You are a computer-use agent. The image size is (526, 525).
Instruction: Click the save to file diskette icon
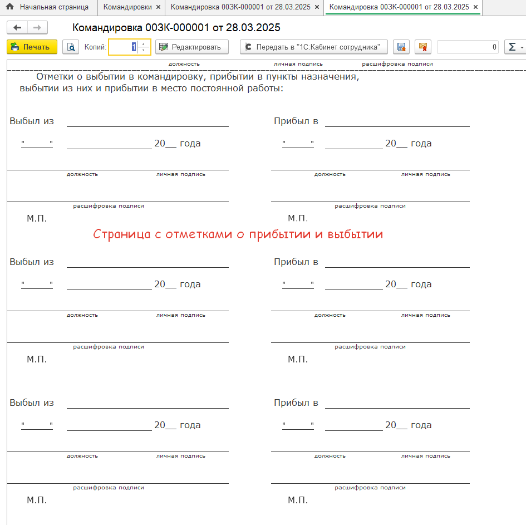pyautogui.click(x=401, y=47)
